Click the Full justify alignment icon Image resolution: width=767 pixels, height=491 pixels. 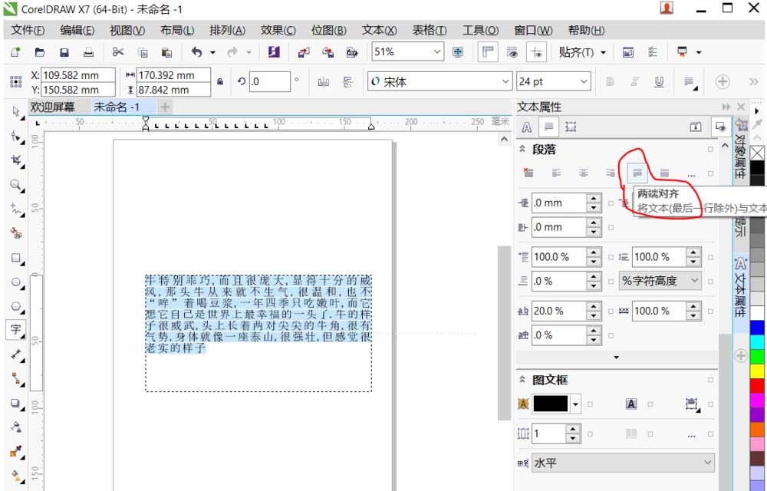[x=637, y=173]
